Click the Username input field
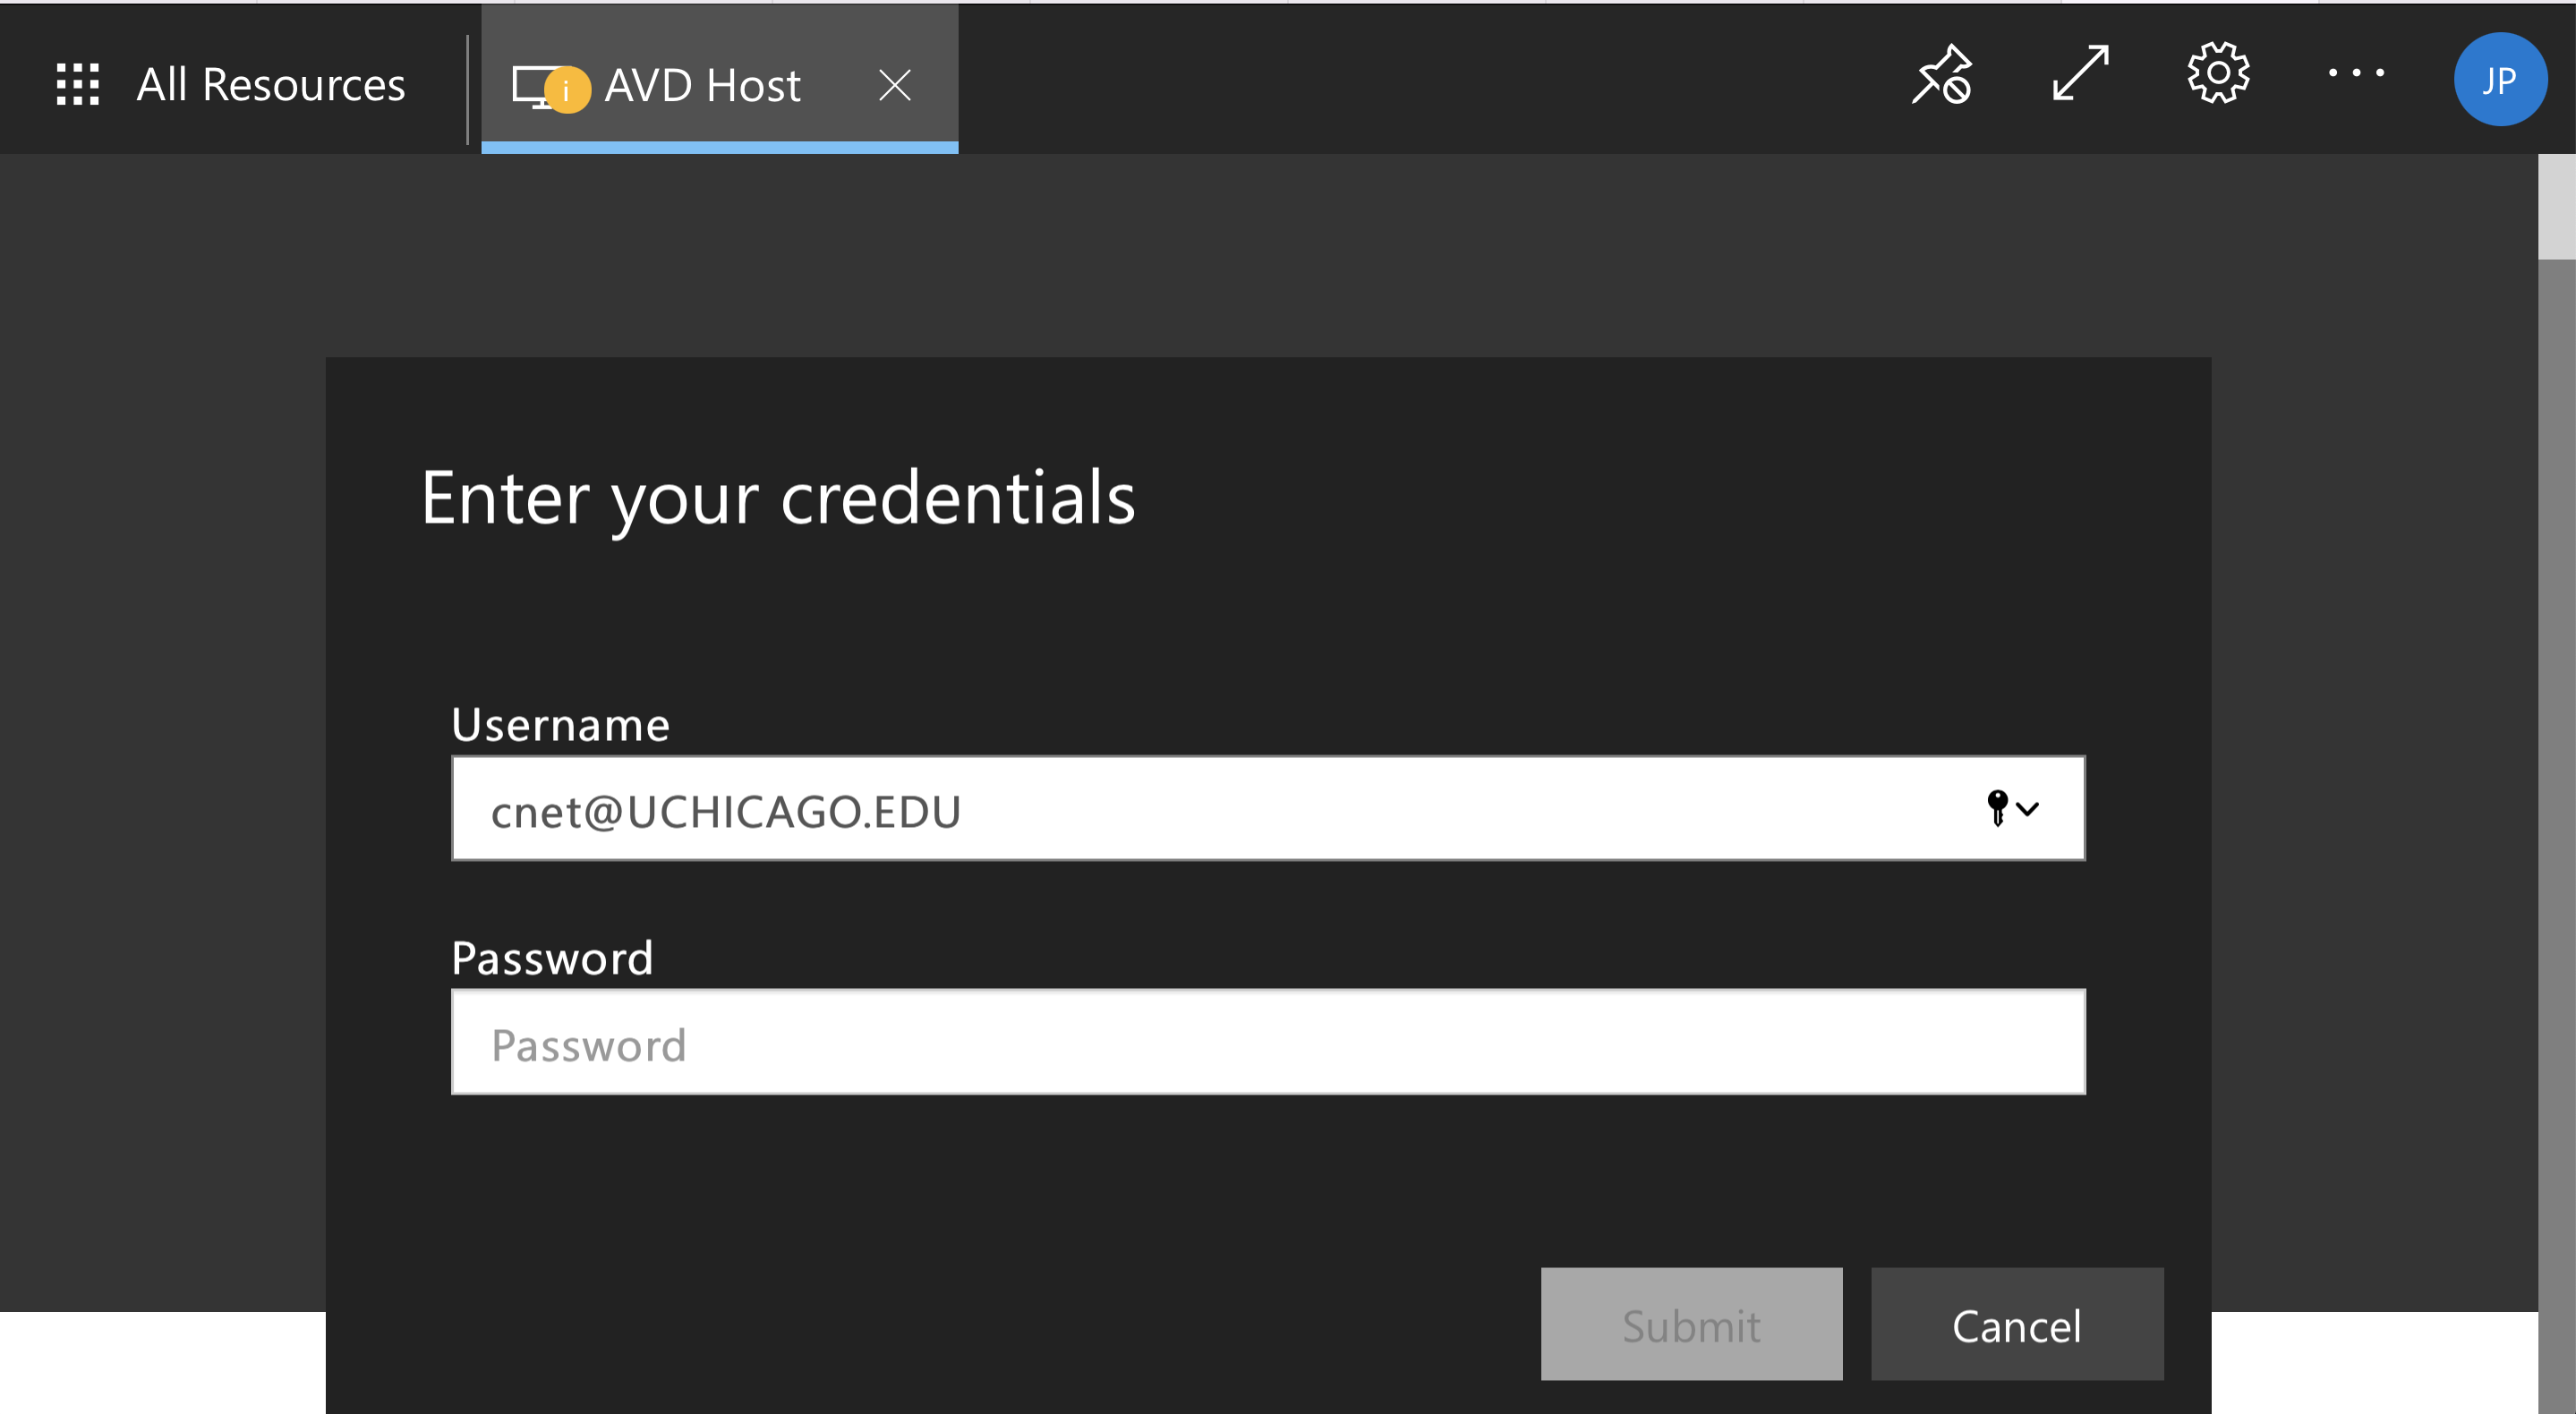2576x1414 pixels. (1268, 809)
